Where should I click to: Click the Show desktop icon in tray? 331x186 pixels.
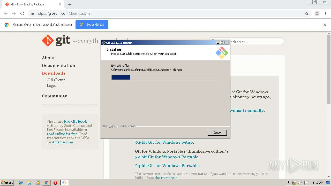click(328, 183)
